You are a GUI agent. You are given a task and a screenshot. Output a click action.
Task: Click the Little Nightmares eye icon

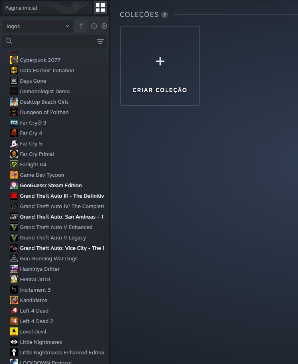click(x=14, y=342)
